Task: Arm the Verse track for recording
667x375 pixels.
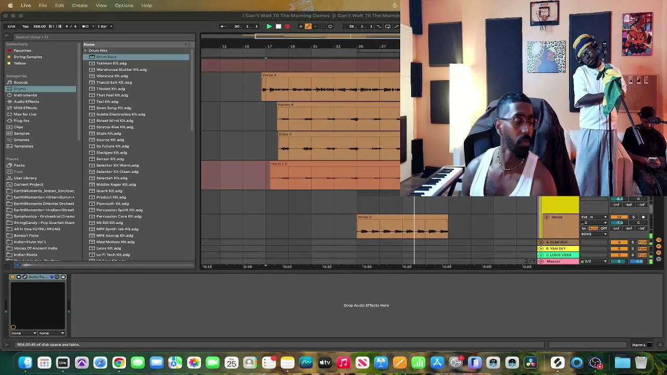Action: tap(643, 217)
